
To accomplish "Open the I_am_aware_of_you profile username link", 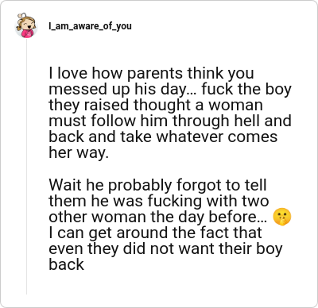I will coord(90,26).
